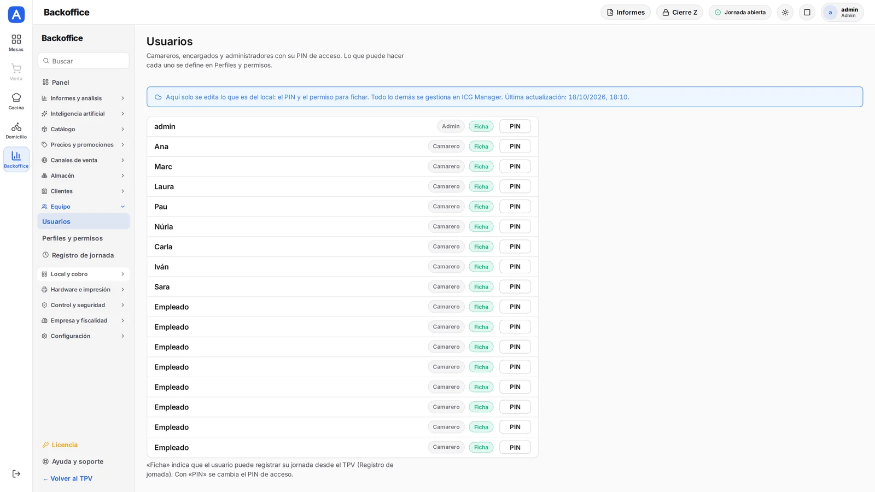Toggle the Ficha badge for Sara

point(481,287)
